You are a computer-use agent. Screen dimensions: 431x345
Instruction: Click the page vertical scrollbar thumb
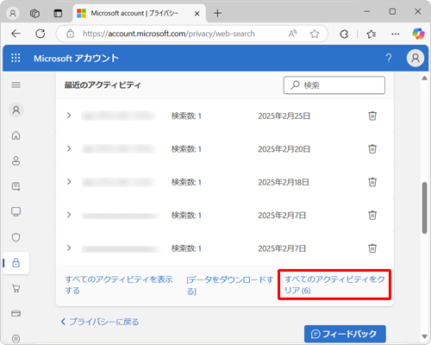pos(424,208)
